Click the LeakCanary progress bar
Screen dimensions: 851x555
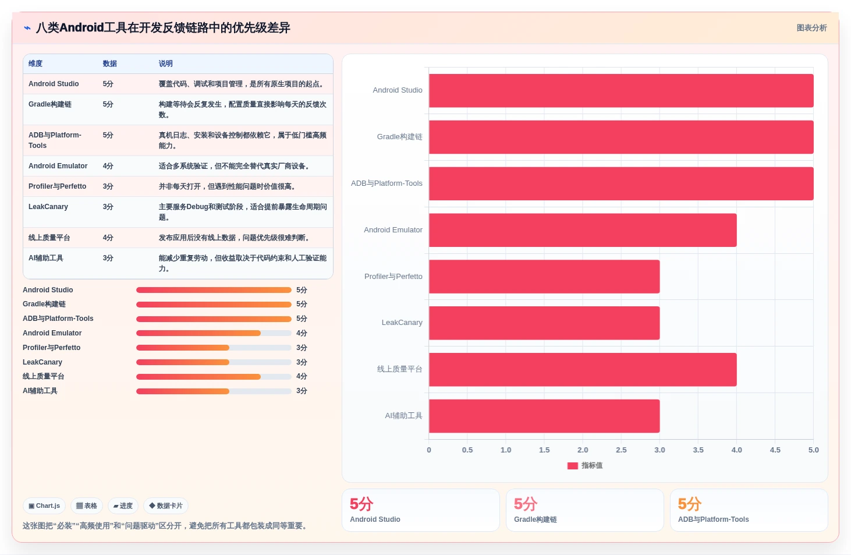(214, 362)
